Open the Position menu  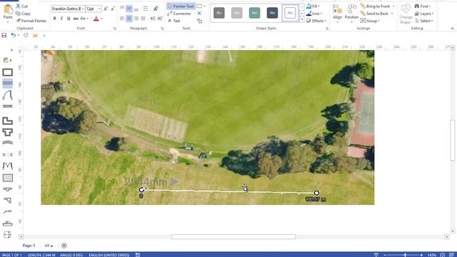pyautogui.click(x=351, y=14)
